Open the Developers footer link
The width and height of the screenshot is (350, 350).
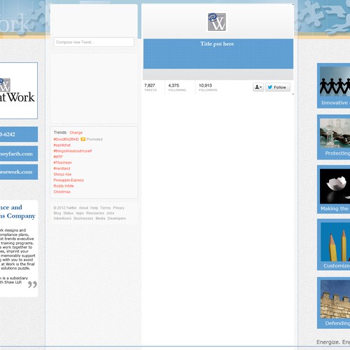[x=117, y=218]
